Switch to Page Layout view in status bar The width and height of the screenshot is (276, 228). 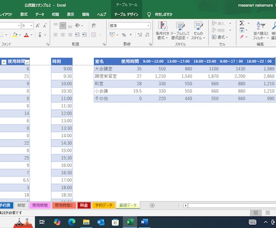coord(268,212)
